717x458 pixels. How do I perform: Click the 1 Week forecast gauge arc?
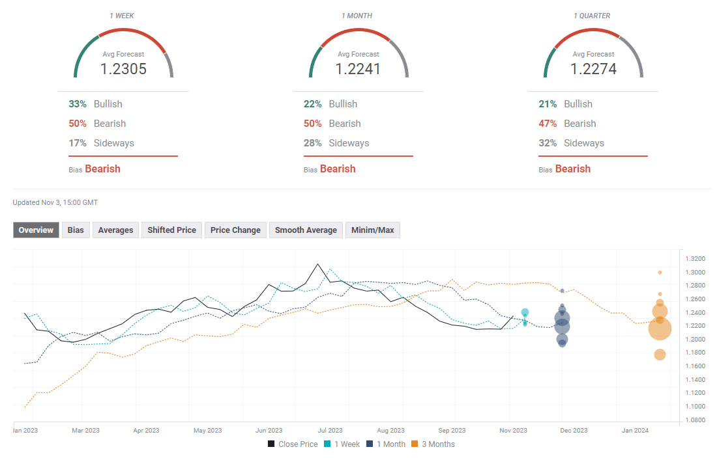pyautogui.click(x=123, y=32)
